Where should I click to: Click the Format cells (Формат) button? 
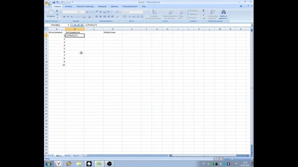pos(192,18)
